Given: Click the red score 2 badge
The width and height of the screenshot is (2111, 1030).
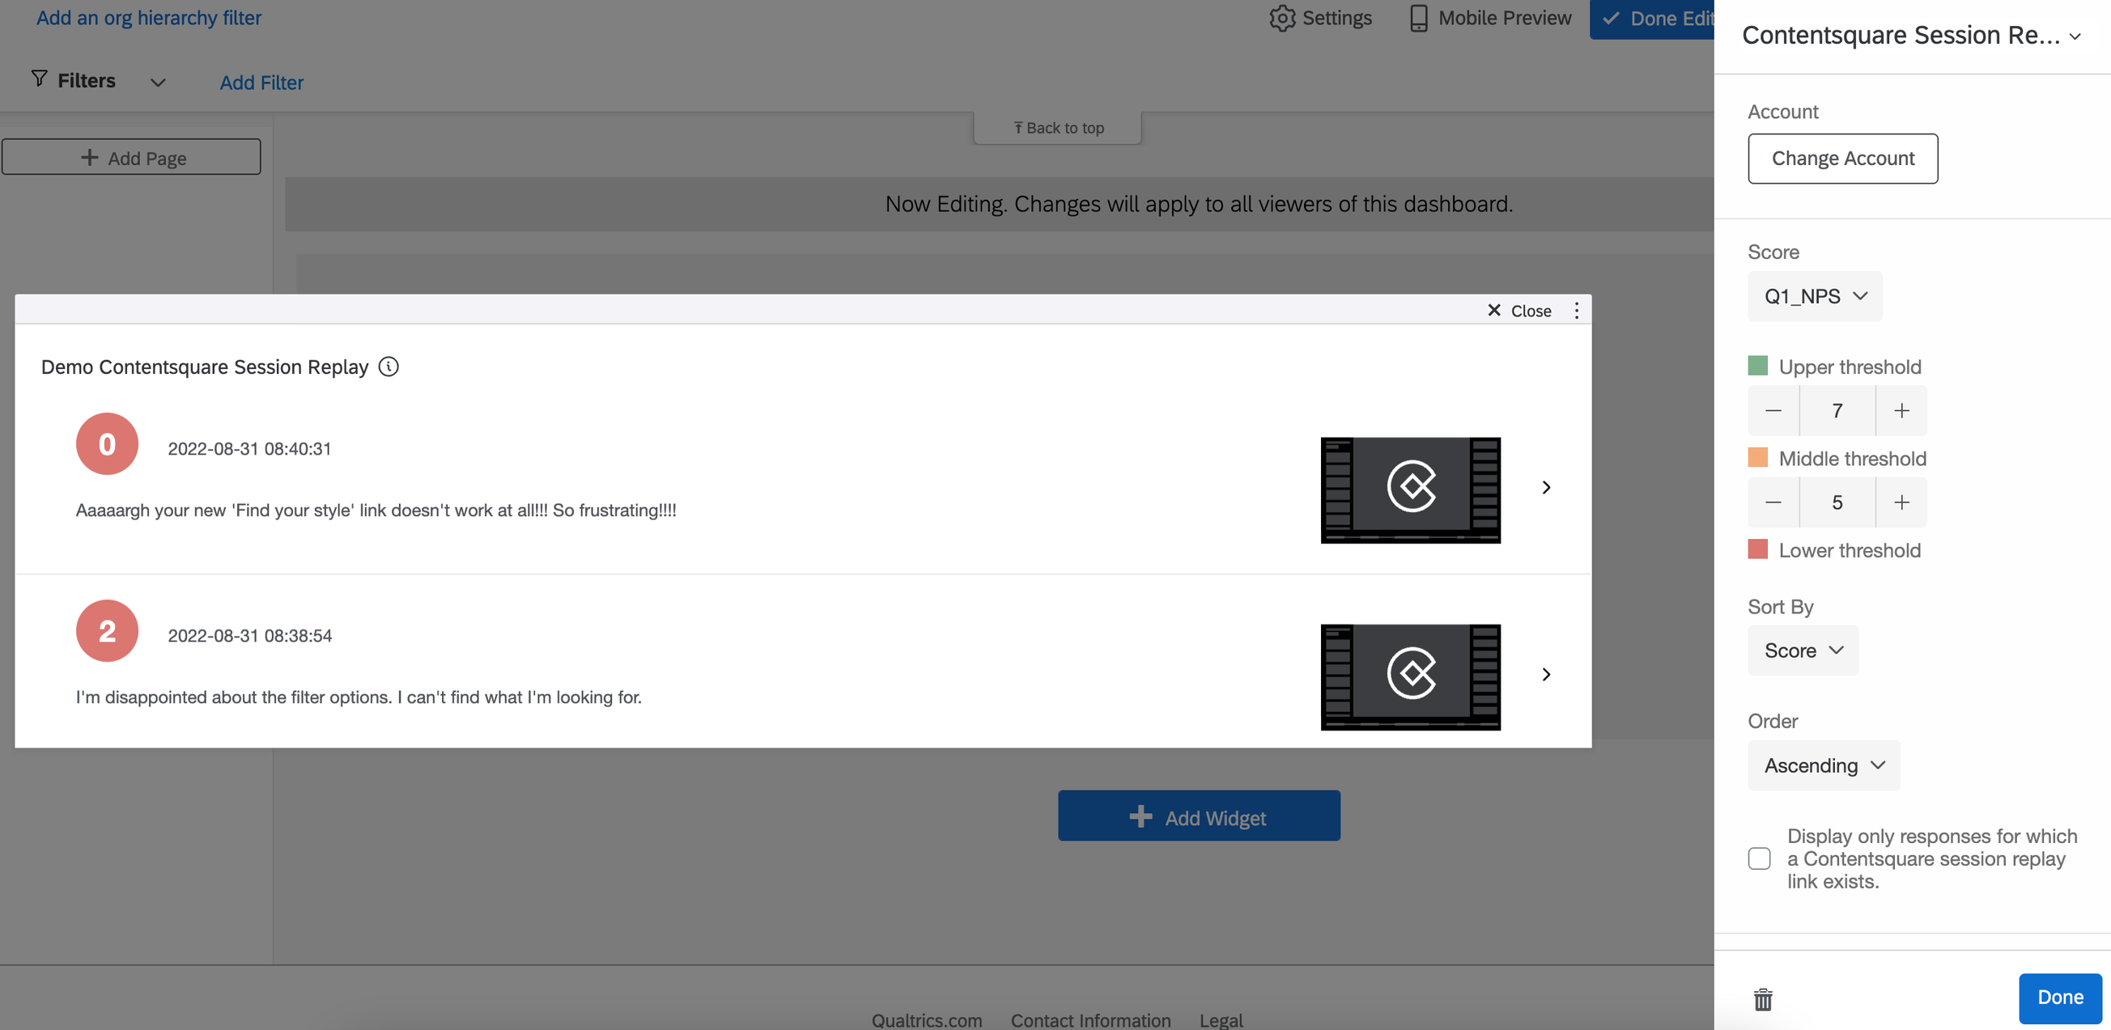Looking at the screenshot, I should [107, 631].
